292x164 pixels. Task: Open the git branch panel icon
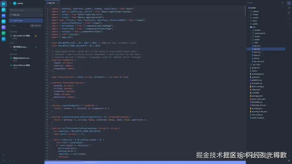[289, 8]
